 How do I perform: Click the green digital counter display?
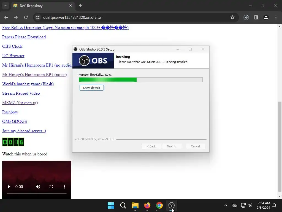[x=13, y=142]
